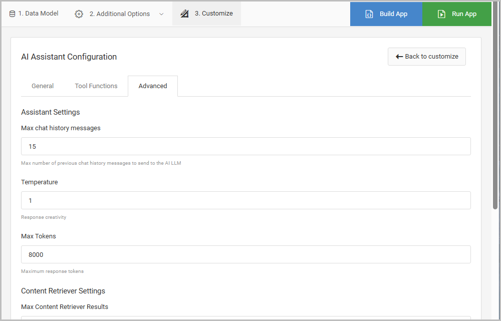Expand the Additional Options chevron dropdown
Image resolution: width=501 pixels, height=321 pixels.
pyautogui.click(x=161, y=14)
